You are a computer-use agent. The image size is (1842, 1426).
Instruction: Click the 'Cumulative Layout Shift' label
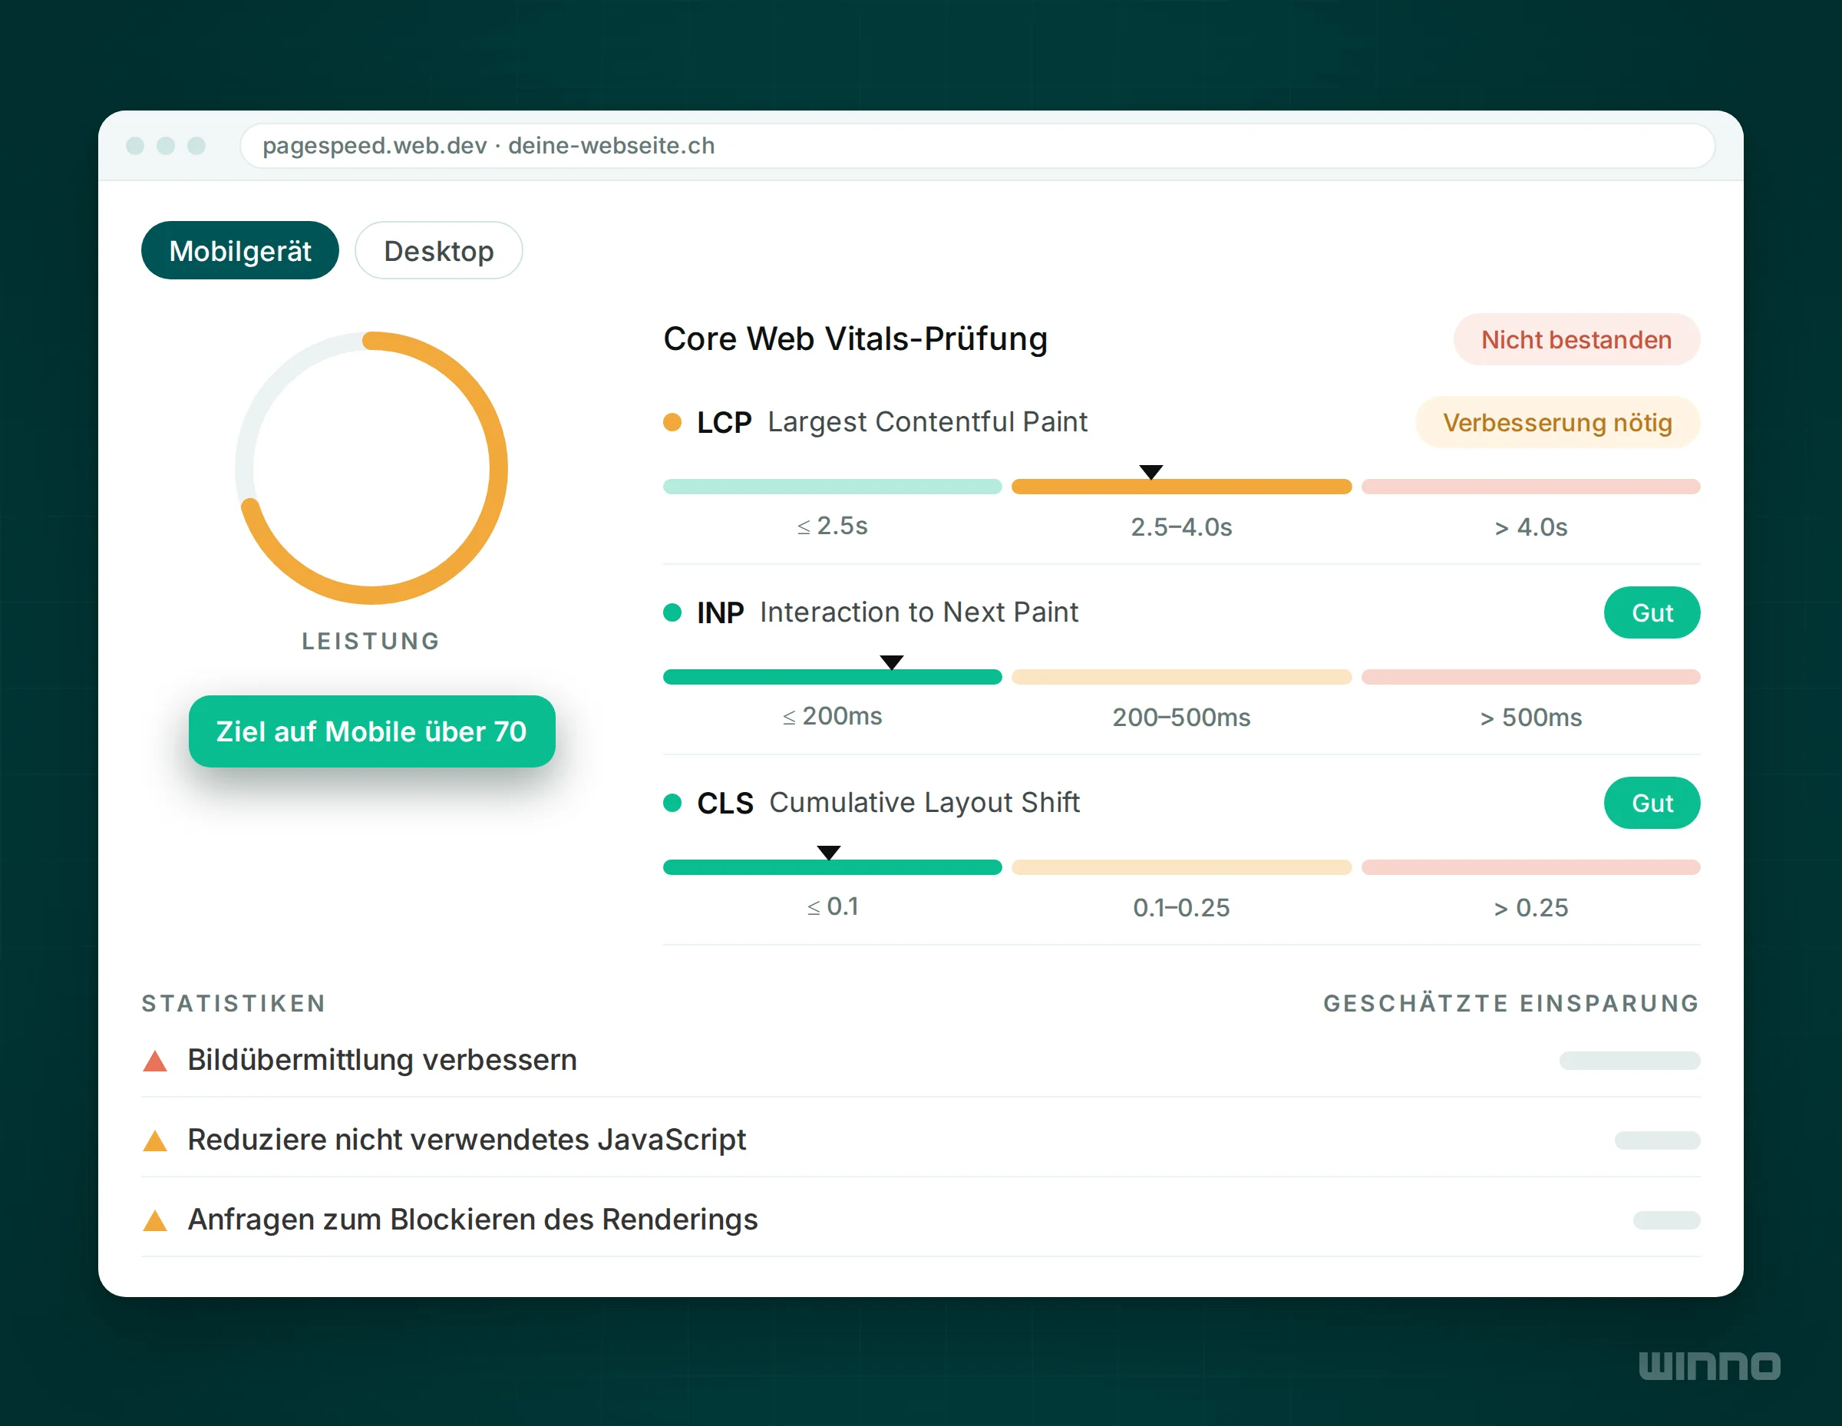[924, 803]
